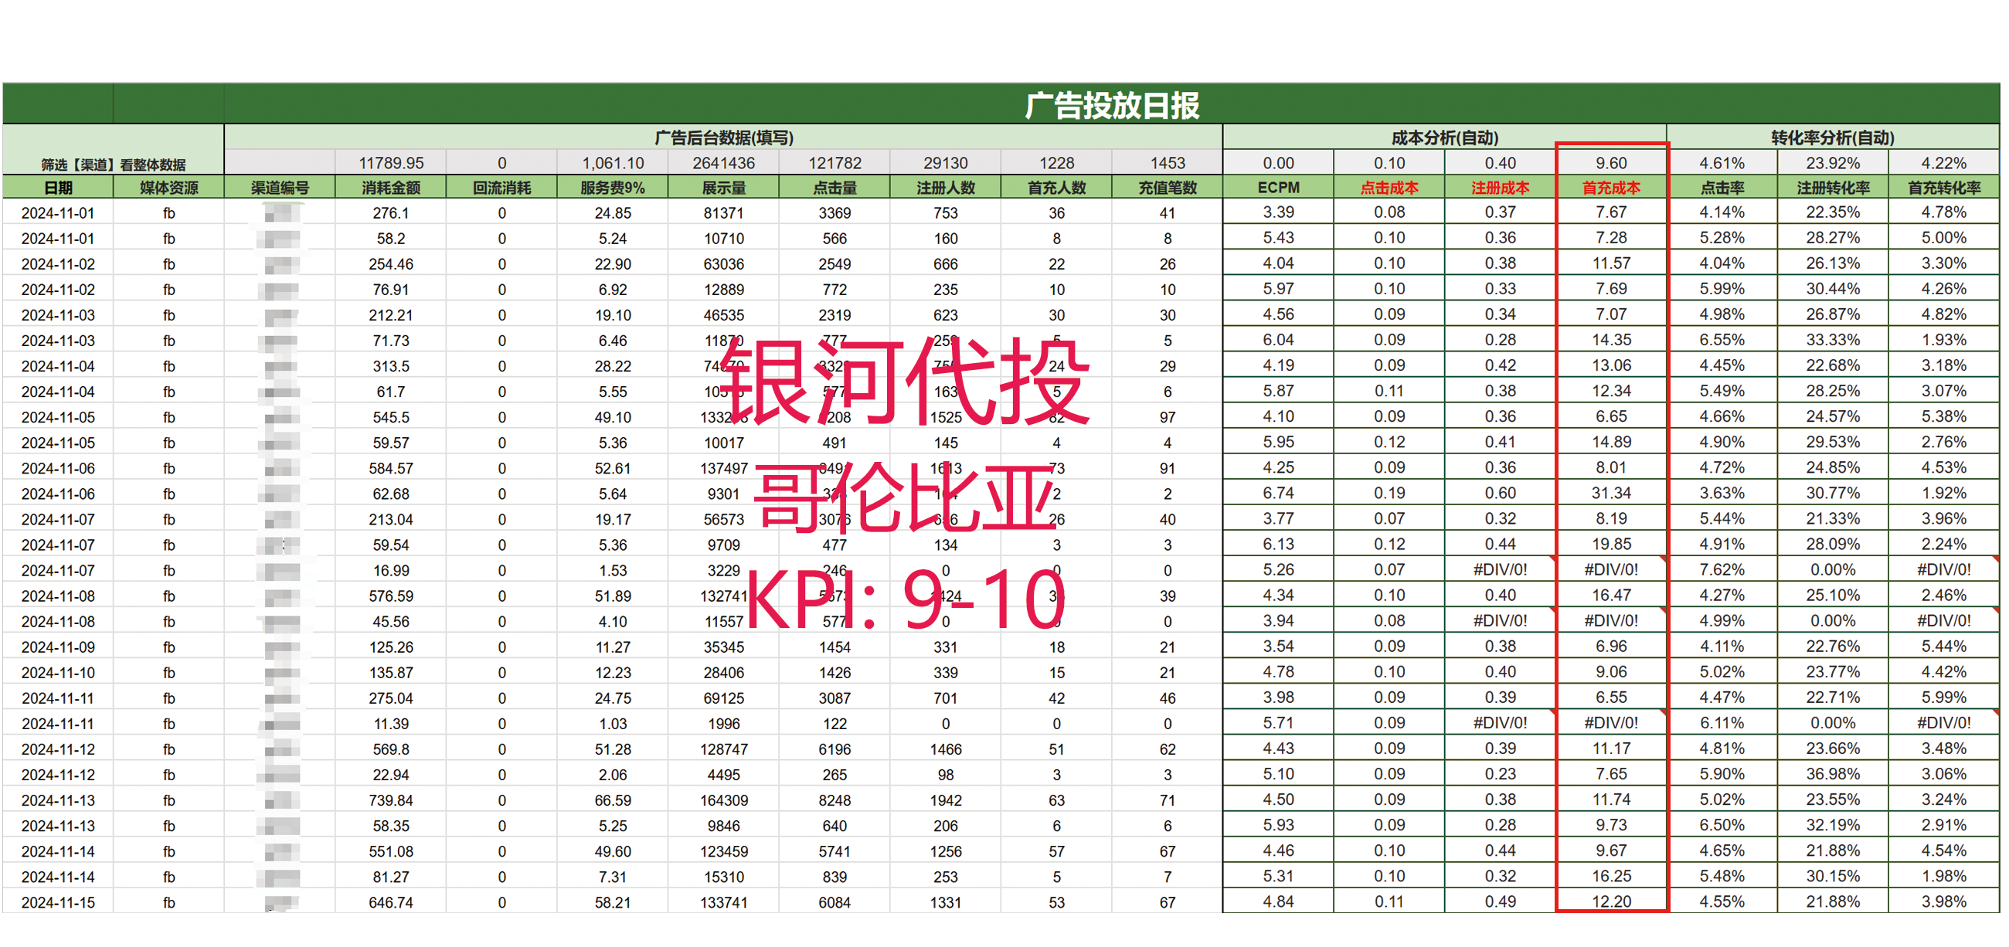Click the red 注册成本 header
Screen dimensions: 2009x947
[x=1500, y=188]
